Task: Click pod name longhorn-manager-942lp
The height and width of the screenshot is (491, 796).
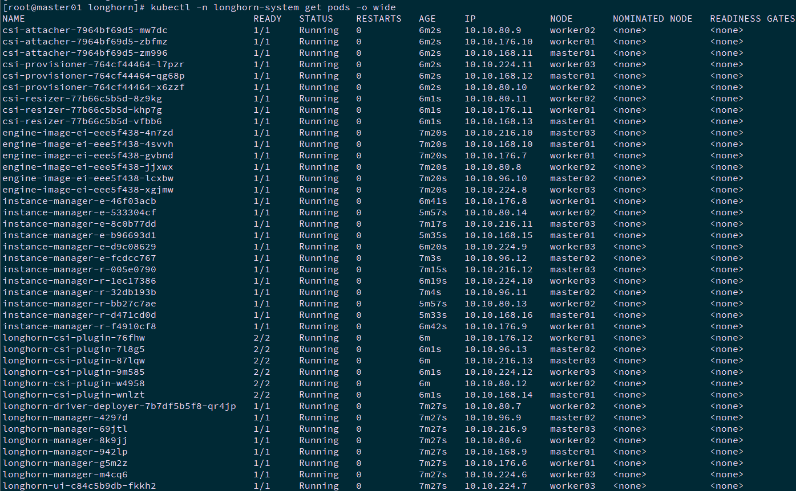Action: [65, 452]
